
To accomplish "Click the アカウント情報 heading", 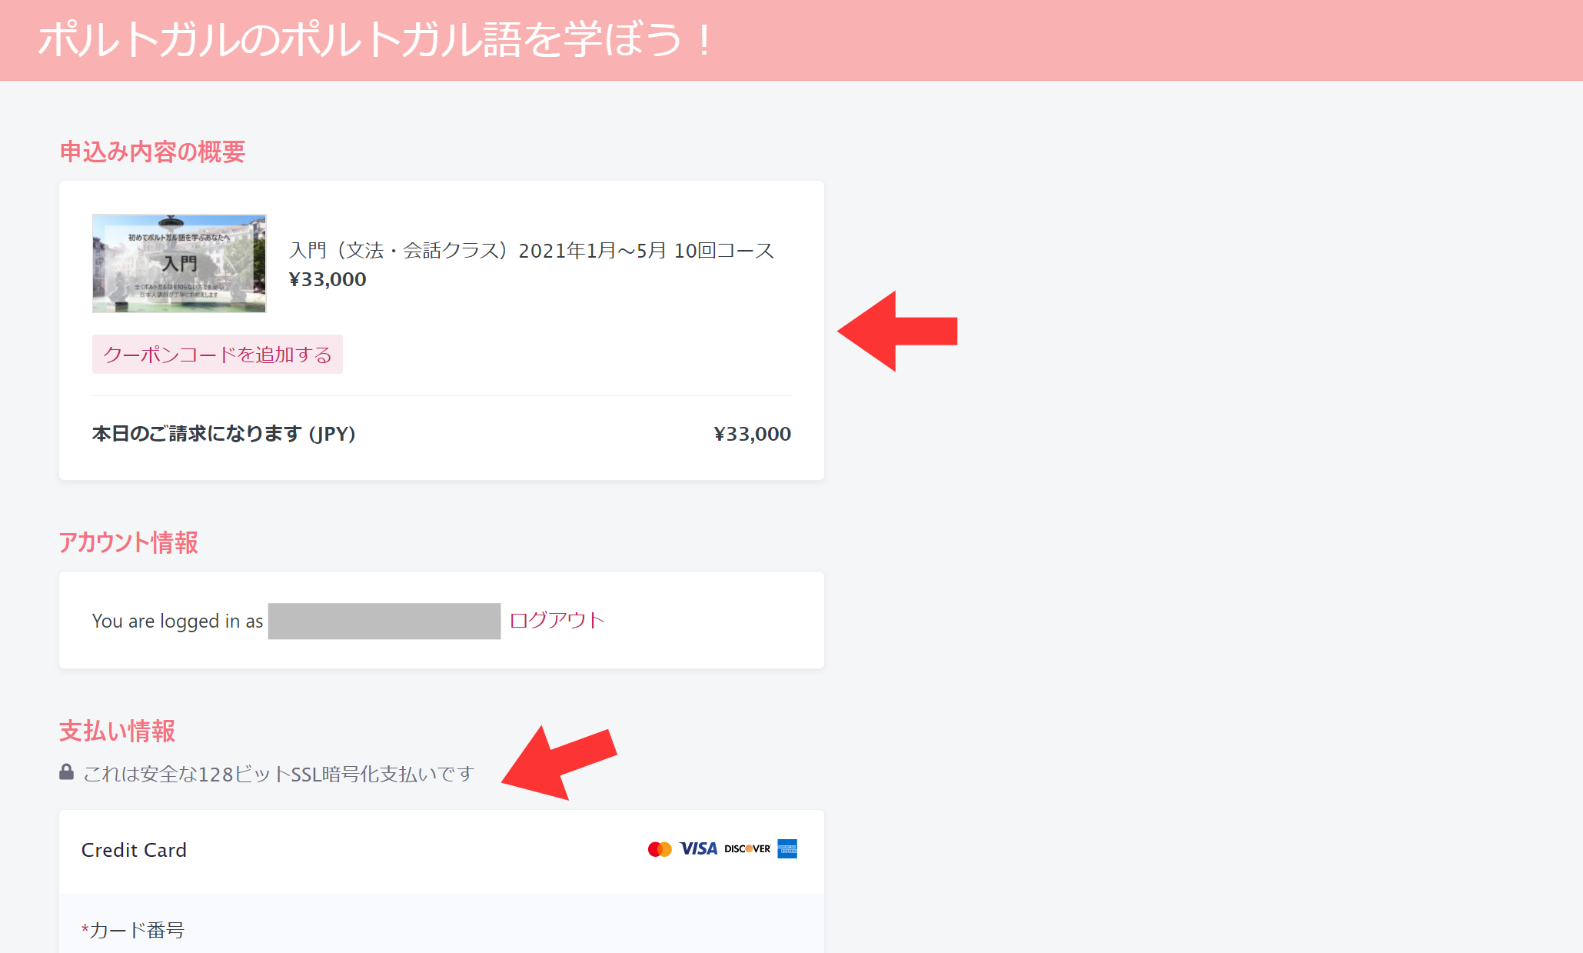I will pyautogui.click(x=128, y=543).
